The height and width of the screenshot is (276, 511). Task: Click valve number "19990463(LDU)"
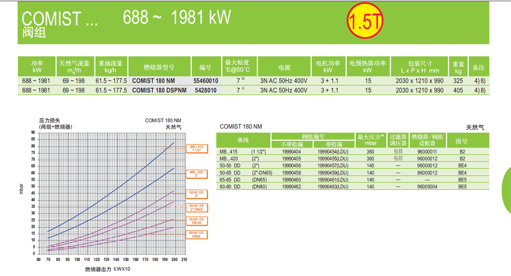(x=333, y=187)
